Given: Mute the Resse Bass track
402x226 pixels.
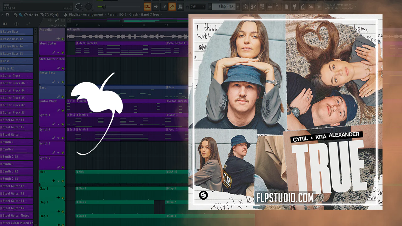Looking at the screenshot, I should tap(63, 82).
